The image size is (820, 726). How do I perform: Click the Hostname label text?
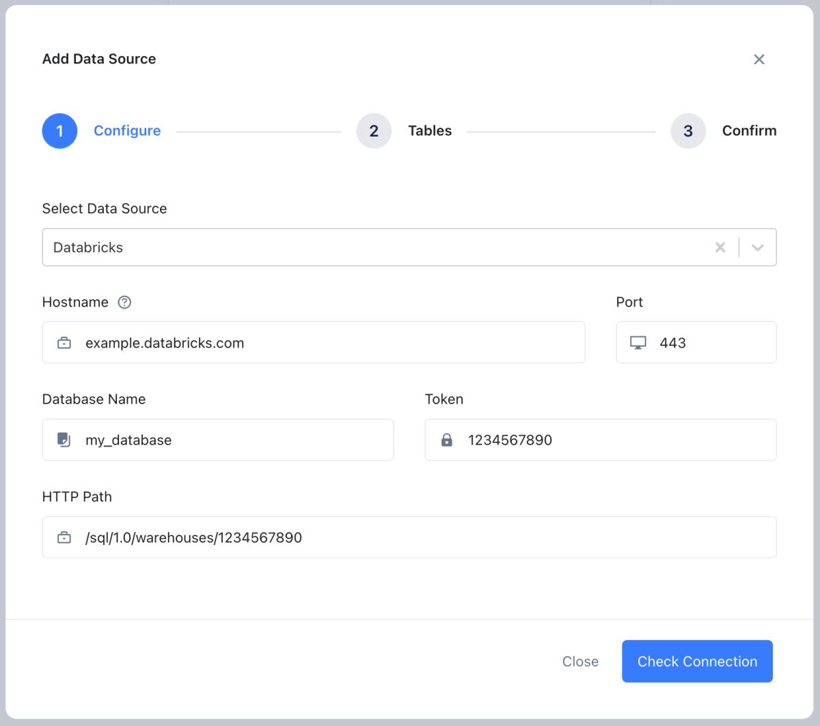pos(75,302)
